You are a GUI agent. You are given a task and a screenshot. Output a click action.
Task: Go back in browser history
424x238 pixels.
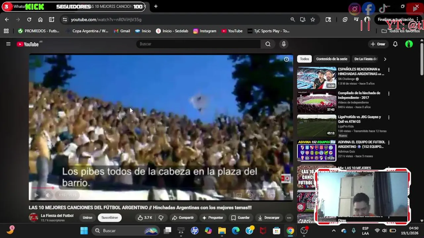pos(7,20)
